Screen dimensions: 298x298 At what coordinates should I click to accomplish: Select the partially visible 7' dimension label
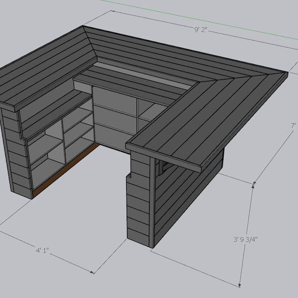click(x=294, y=126)
